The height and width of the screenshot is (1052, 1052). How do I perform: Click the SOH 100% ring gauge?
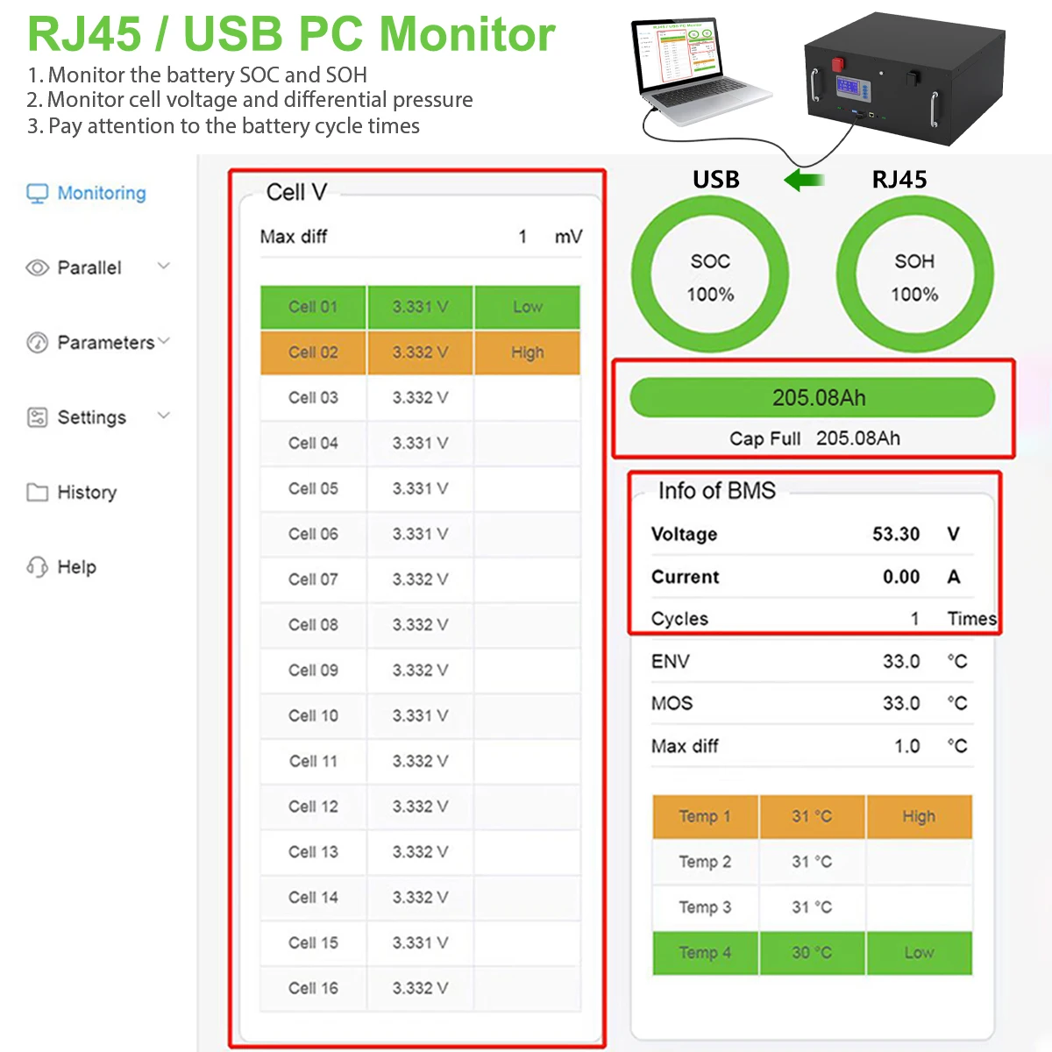(914, 275)
